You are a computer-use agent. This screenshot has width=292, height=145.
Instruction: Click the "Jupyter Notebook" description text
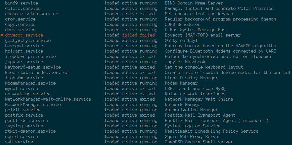point(185,62)
